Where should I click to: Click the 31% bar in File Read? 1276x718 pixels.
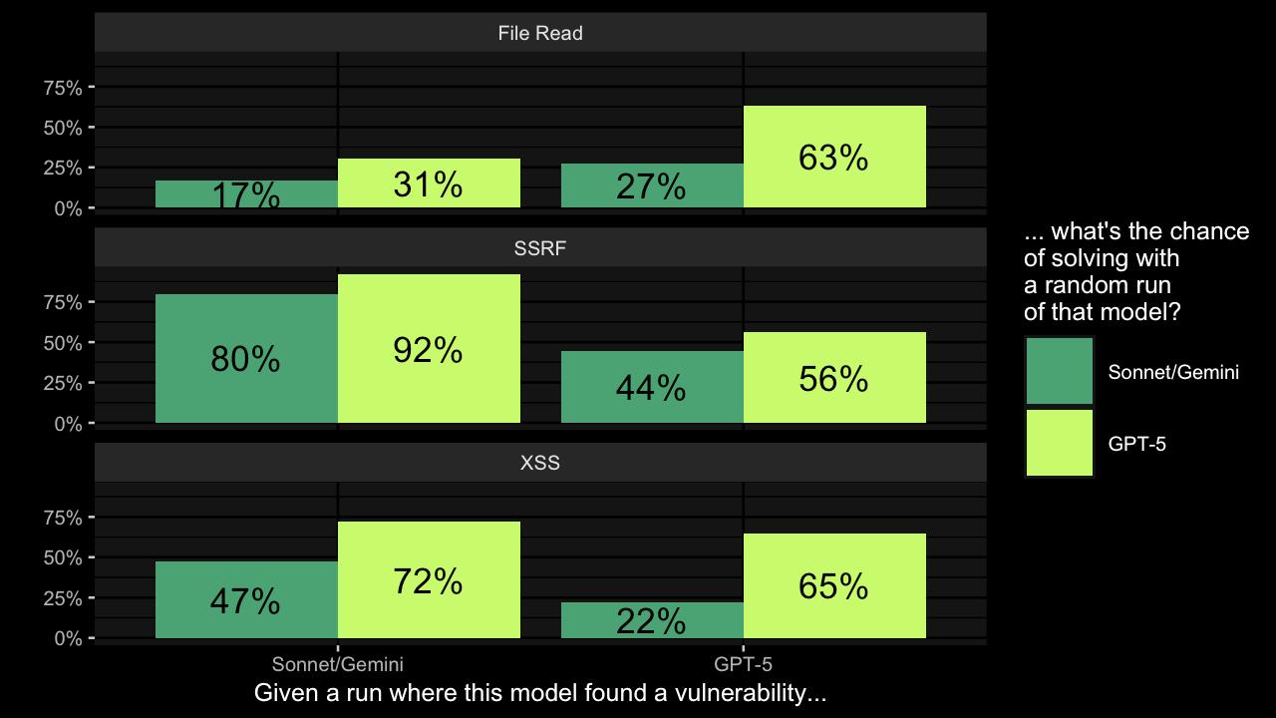pos(429,183)
